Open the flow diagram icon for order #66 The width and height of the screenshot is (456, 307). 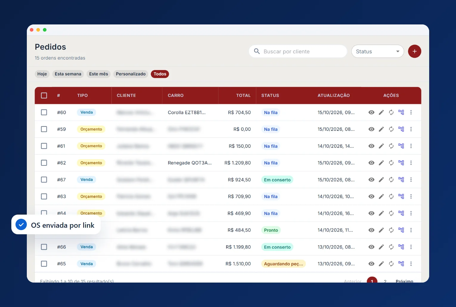pos(401,247)
